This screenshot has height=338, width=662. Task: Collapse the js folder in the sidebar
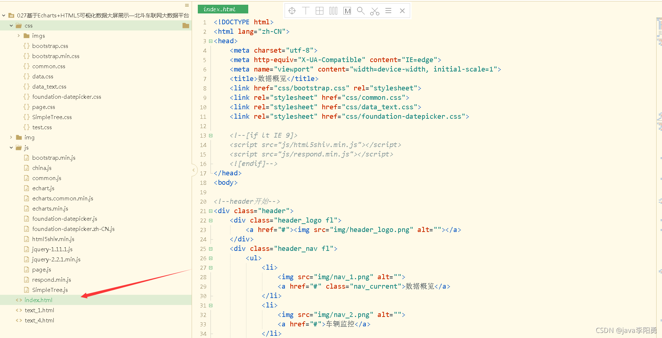(11, 147)
